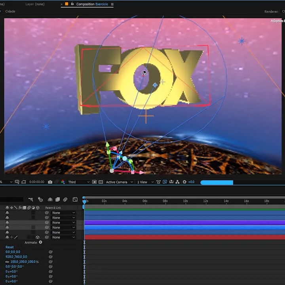Screen dimensions: 285x285
Task: Open the Cidade composition breadcrumb
Action: [10, 11]
